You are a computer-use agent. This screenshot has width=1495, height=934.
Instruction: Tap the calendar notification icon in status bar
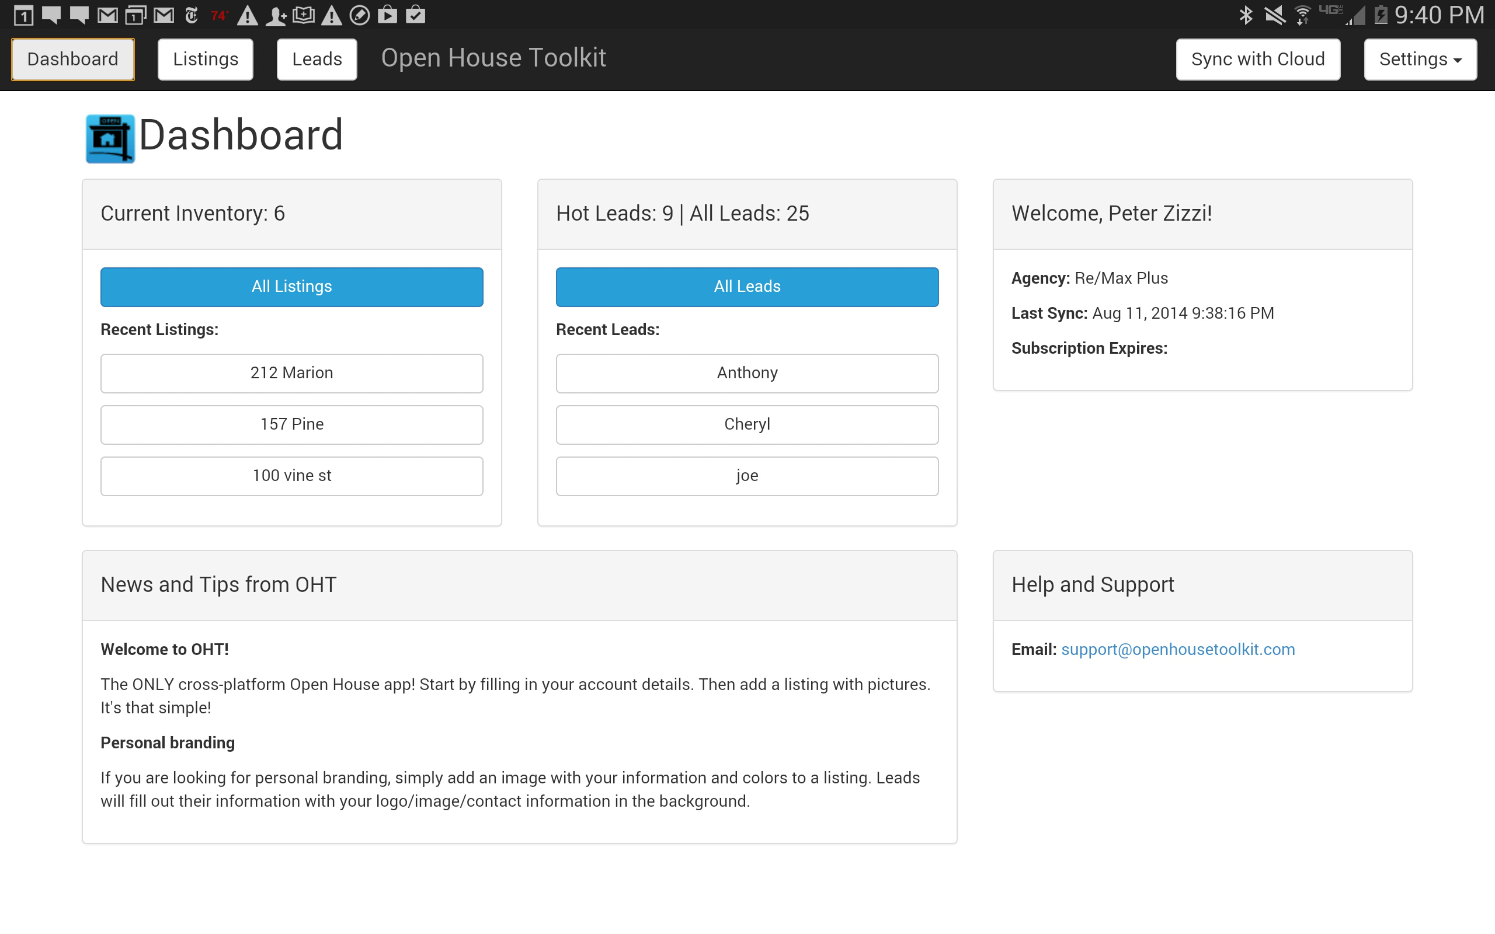tap(23, 15)
